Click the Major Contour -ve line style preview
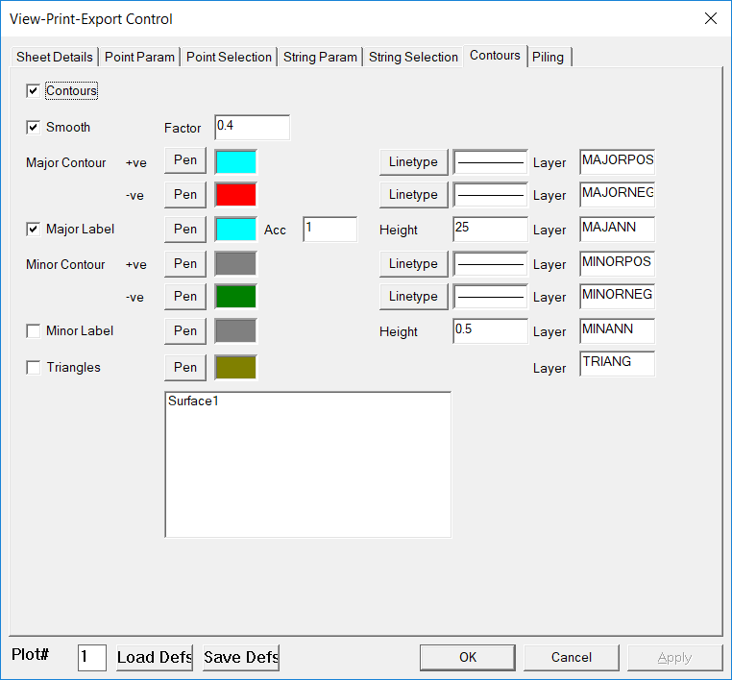 point(490,195)
